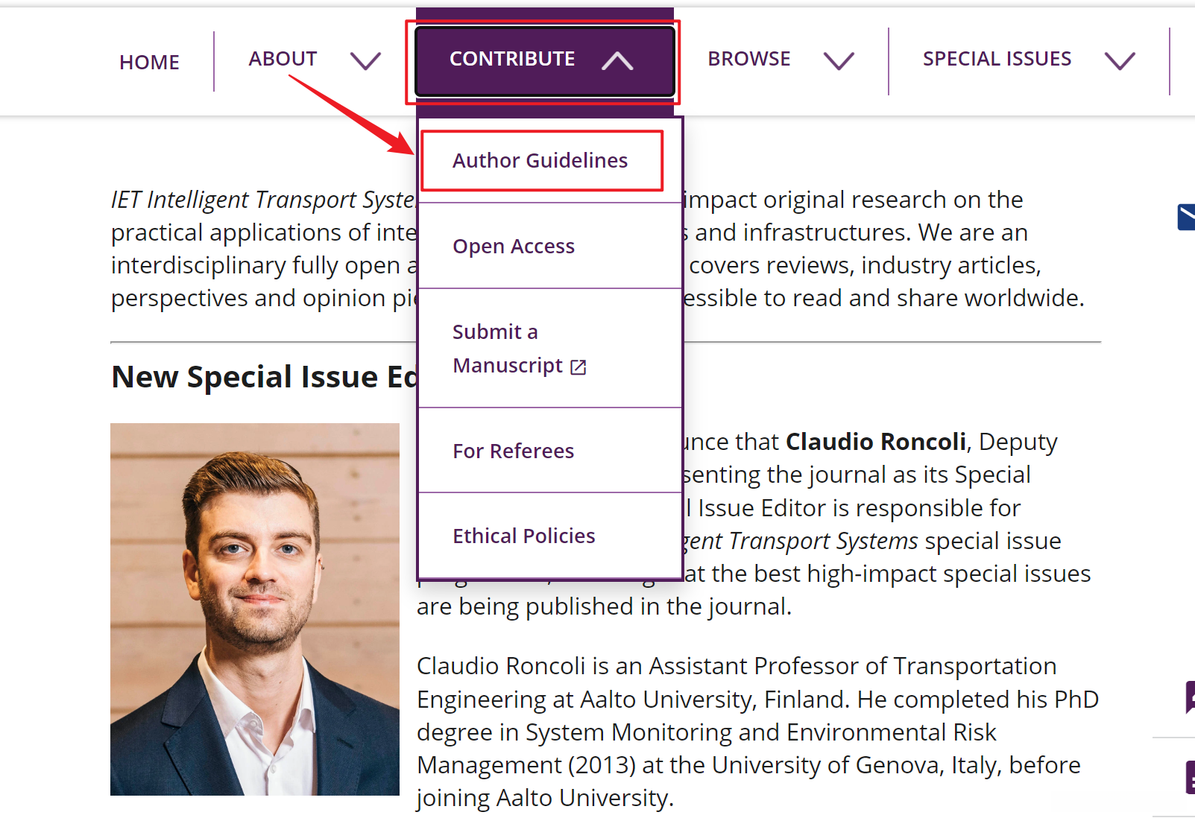Screen dimensions: 1195x818
Task: Go to the For Referees page
Action: pos(514,451)
